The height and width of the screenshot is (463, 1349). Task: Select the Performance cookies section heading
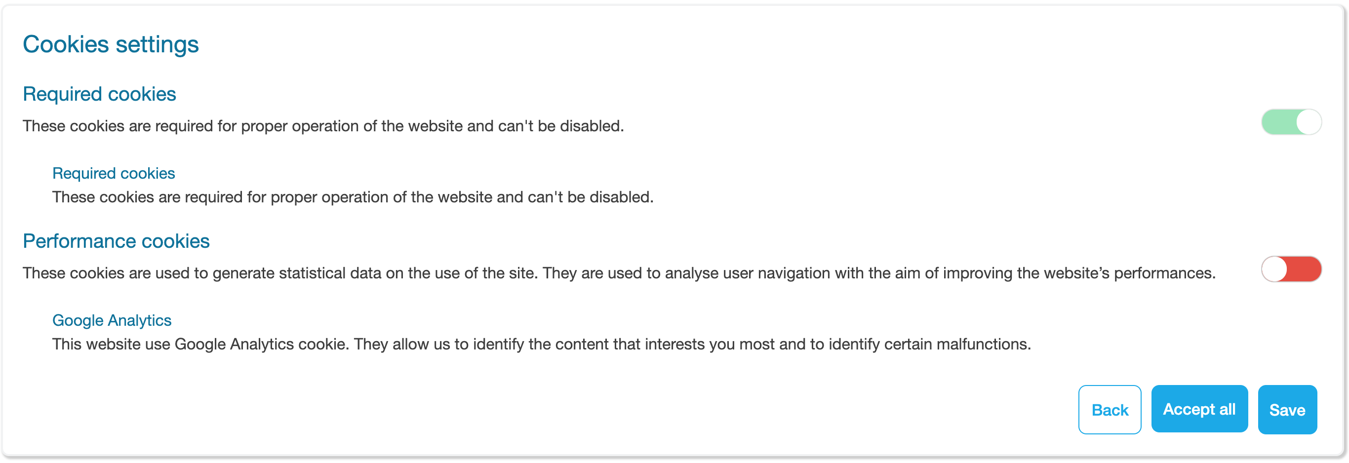tap(116, 241)
